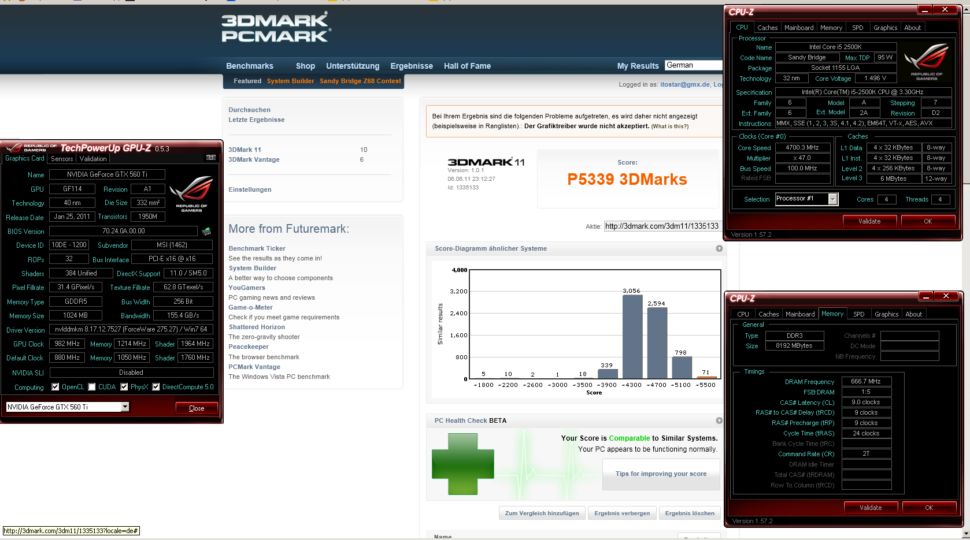Open Caches tab in CPU-Z processor window
Image resolution: width=970 pixels, height=540 pixels.
768,28
